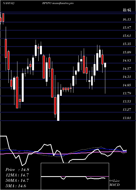
Task: Click the 12MA : 14.7 readout
Action: click(17, 175)
